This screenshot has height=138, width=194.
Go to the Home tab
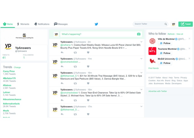tap(8, 24)
